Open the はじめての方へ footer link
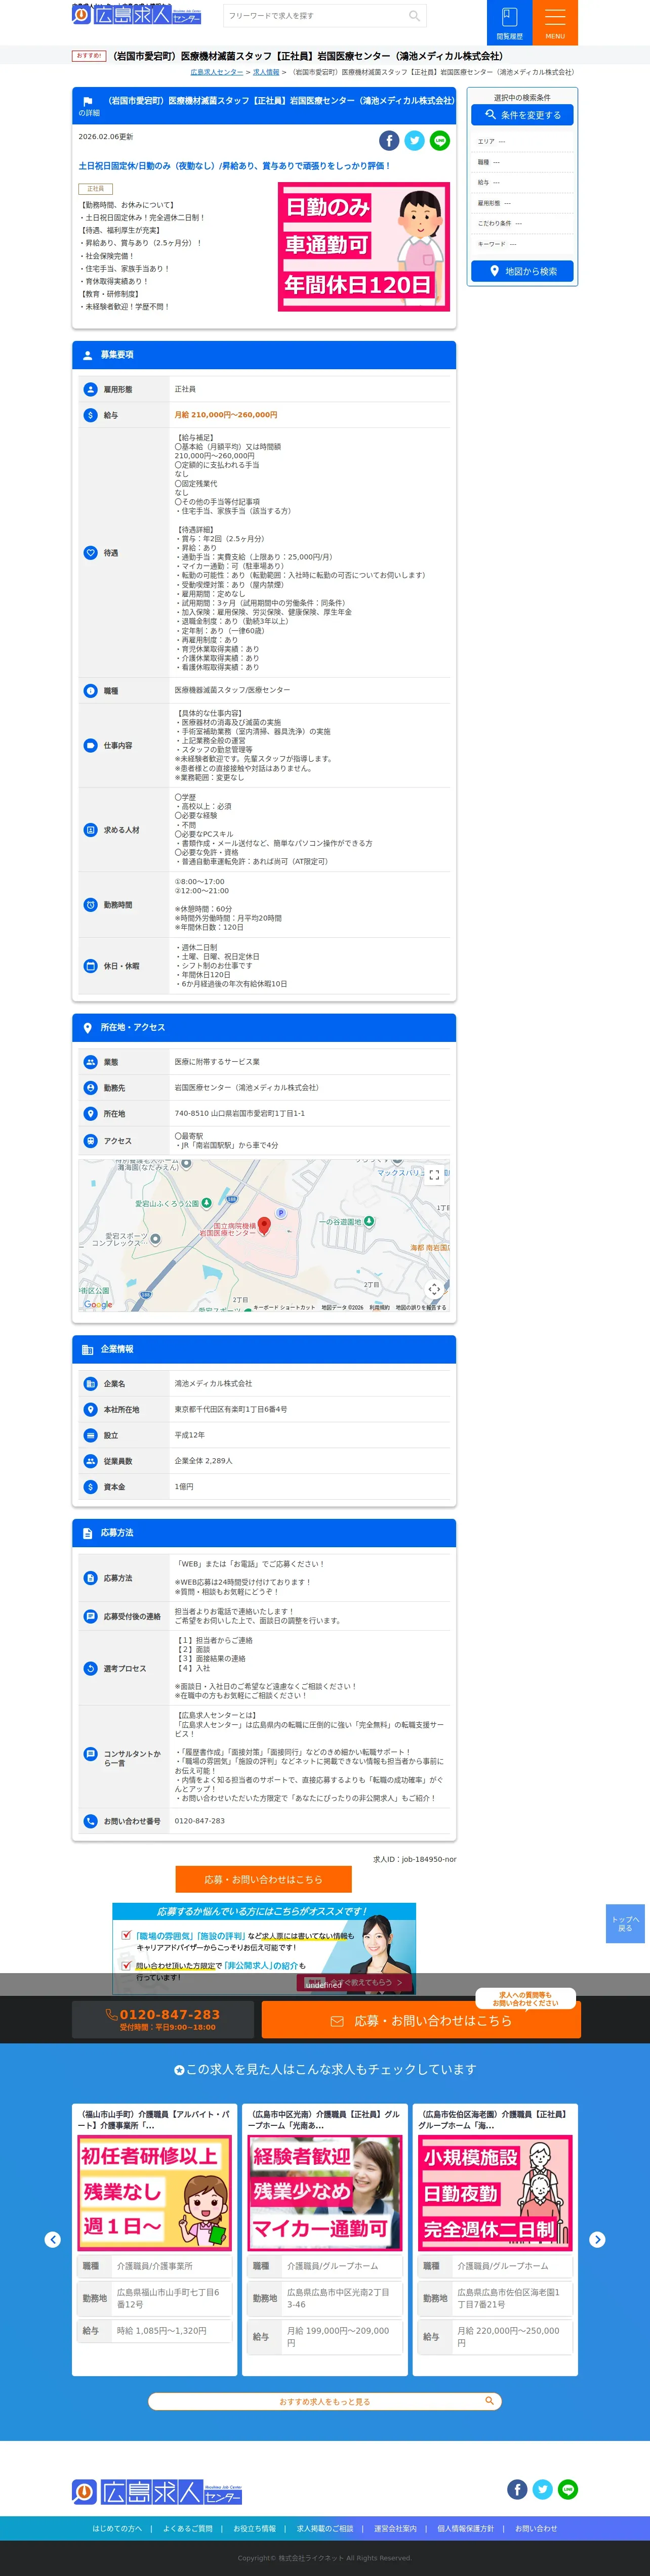Viewport: 650px width, 2576px height. 117,2528
